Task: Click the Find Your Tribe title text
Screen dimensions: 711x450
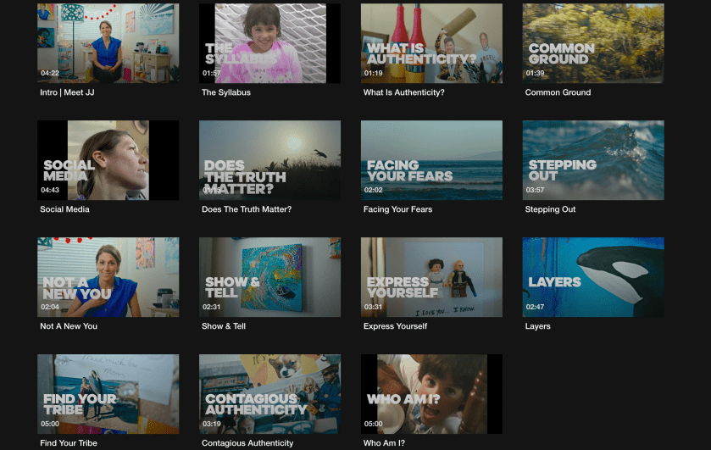Action: 69,443
